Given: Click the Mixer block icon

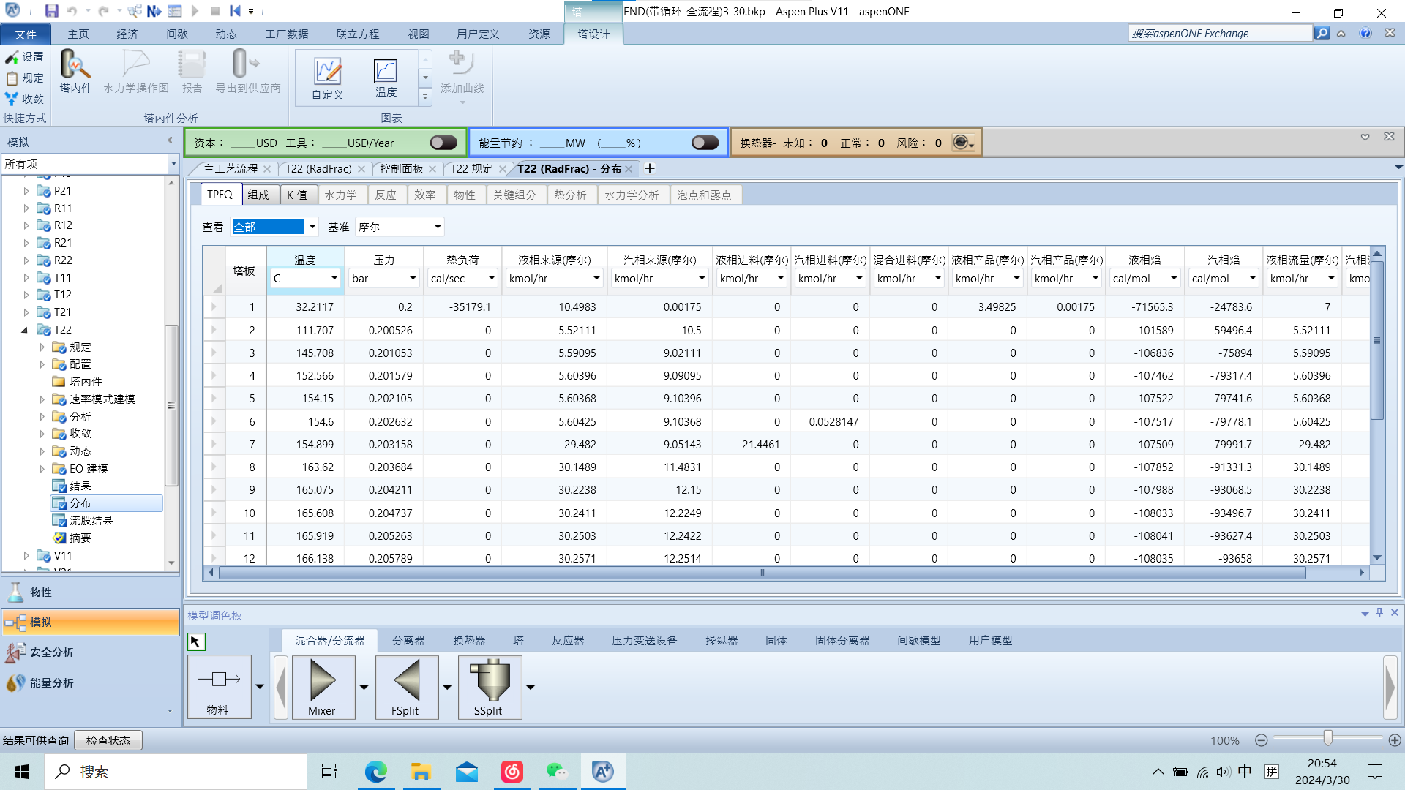Looking at the screenshot, I should pos(323,687).
